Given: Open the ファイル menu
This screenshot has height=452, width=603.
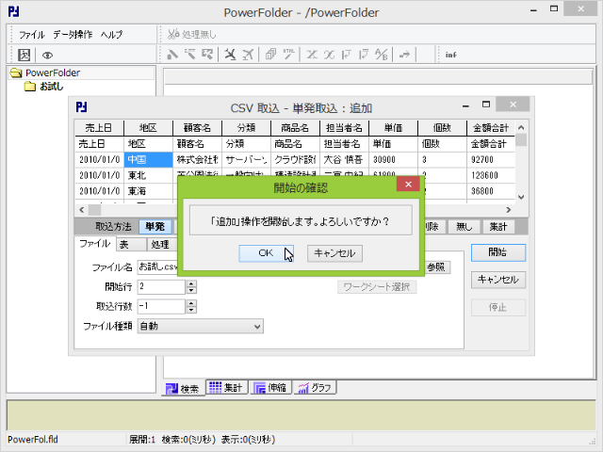Looking at the screenshot, I should pyautogui.click(x=32, y=35).
